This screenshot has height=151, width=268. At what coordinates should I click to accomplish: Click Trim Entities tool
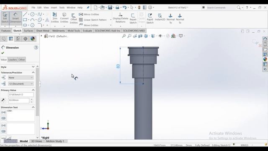[55, 18]
